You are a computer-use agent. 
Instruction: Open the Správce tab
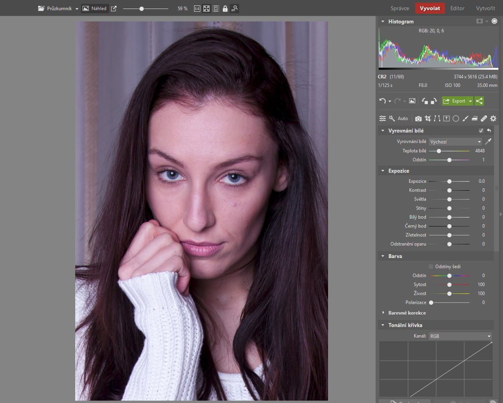[x=400, y=8]
